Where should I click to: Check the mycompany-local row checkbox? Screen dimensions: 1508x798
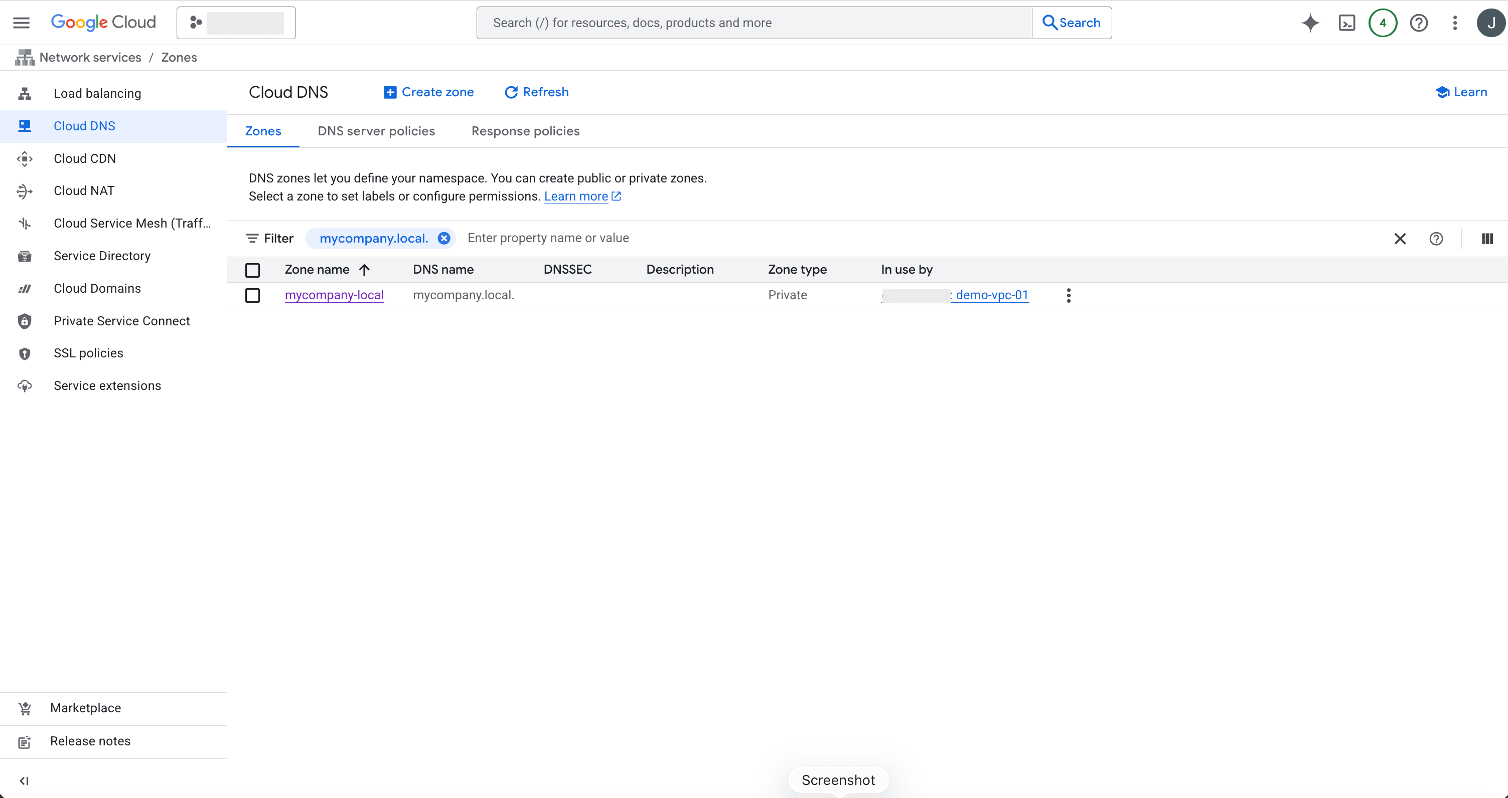[x=252, y=295]
